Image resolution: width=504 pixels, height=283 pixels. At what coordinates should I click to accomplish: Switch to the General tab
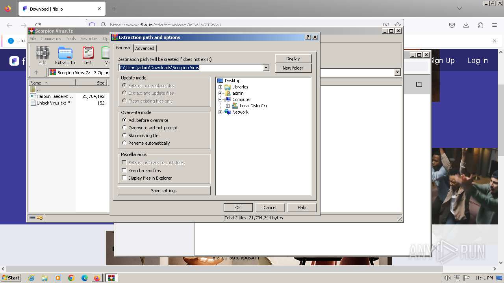(x=123, y=48)
